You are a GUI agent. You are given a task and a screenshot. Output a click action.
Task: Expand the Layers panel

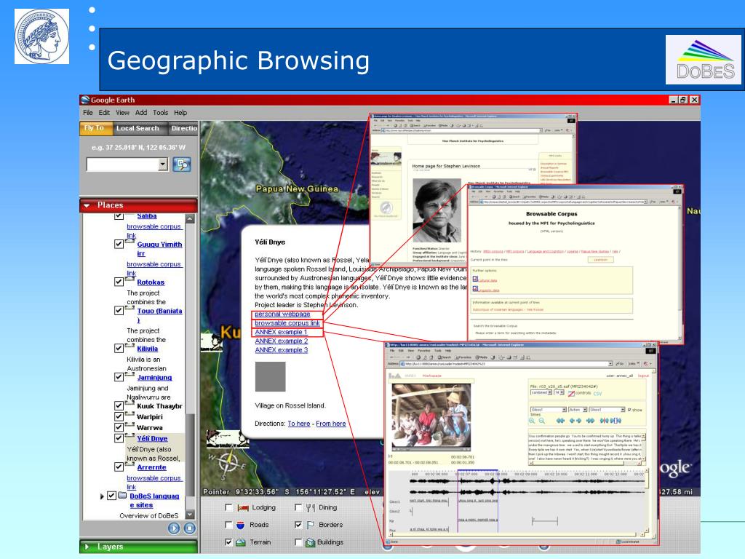(87, 547)
